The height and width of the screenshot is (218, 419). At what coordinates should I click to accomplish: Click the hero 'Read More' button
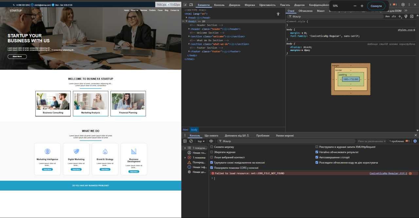17,57
